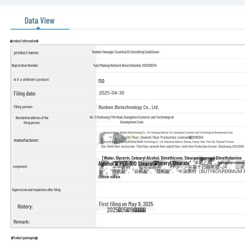Select the record number ending in 2025158334

pos(125,66)
